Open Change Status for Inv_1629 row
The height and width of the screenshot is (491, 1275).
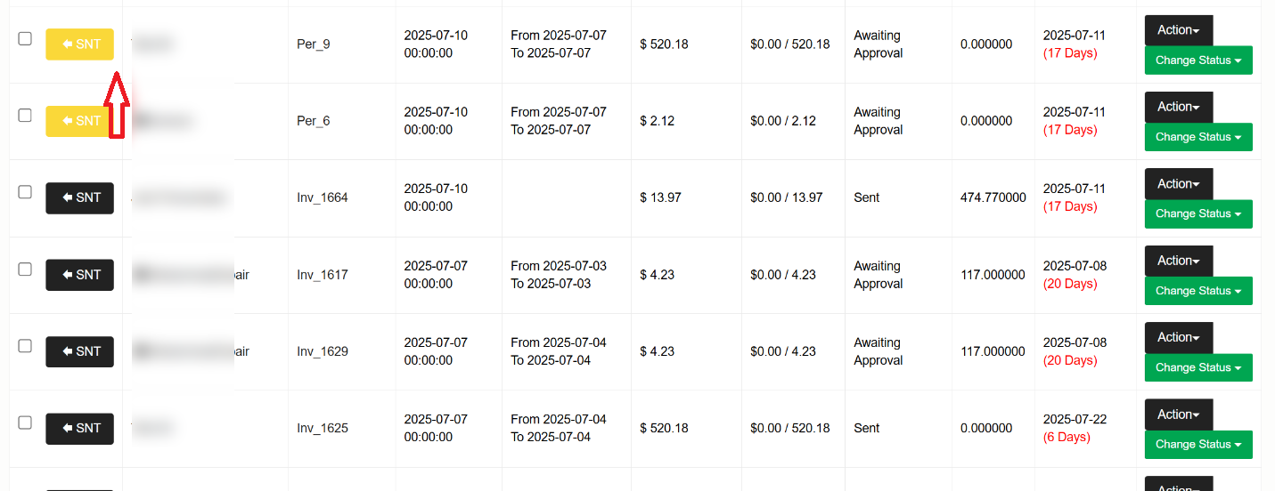click(x=1197, y=367)
